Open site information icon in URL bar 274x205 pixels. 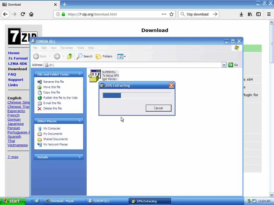click(58, 14)
